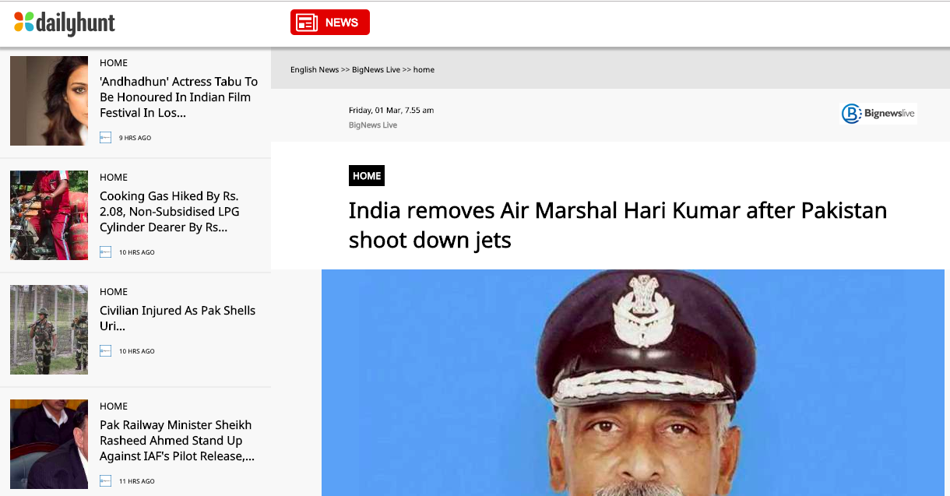Click the border soldiers thumbnail image

click(x=49, y=329)
